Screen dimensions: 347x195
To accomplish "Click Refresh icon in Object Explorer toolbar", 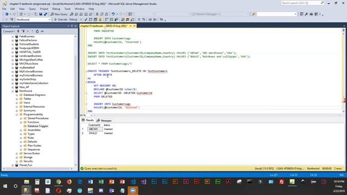I will coord(37,31).
